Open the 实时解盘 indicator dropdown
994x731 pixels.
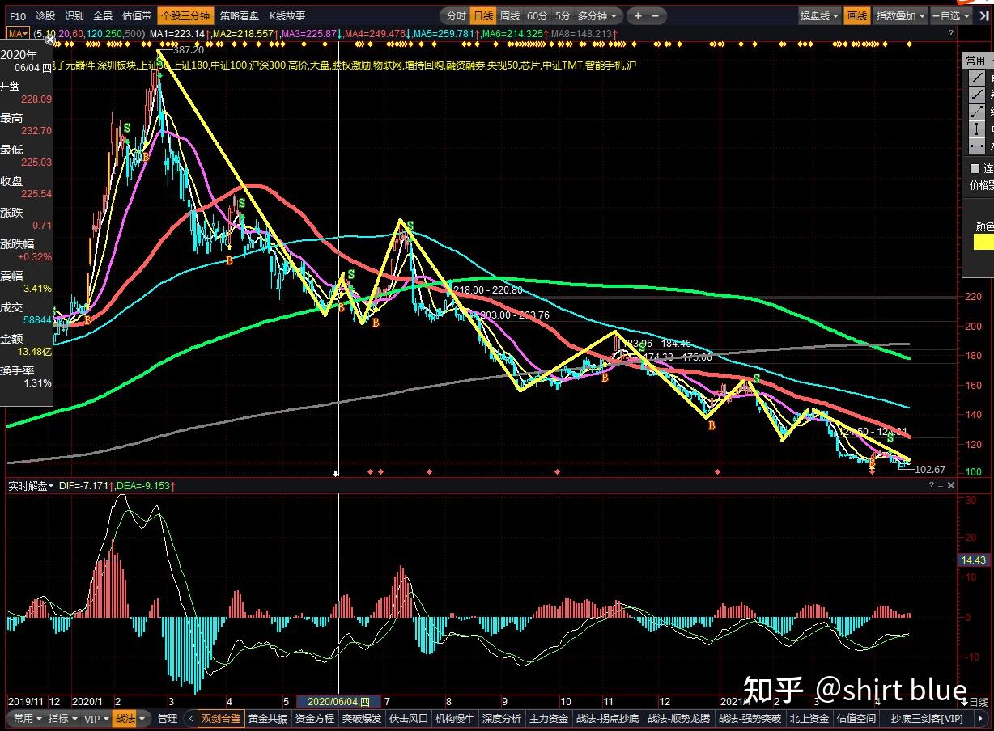tap(31, 486)
